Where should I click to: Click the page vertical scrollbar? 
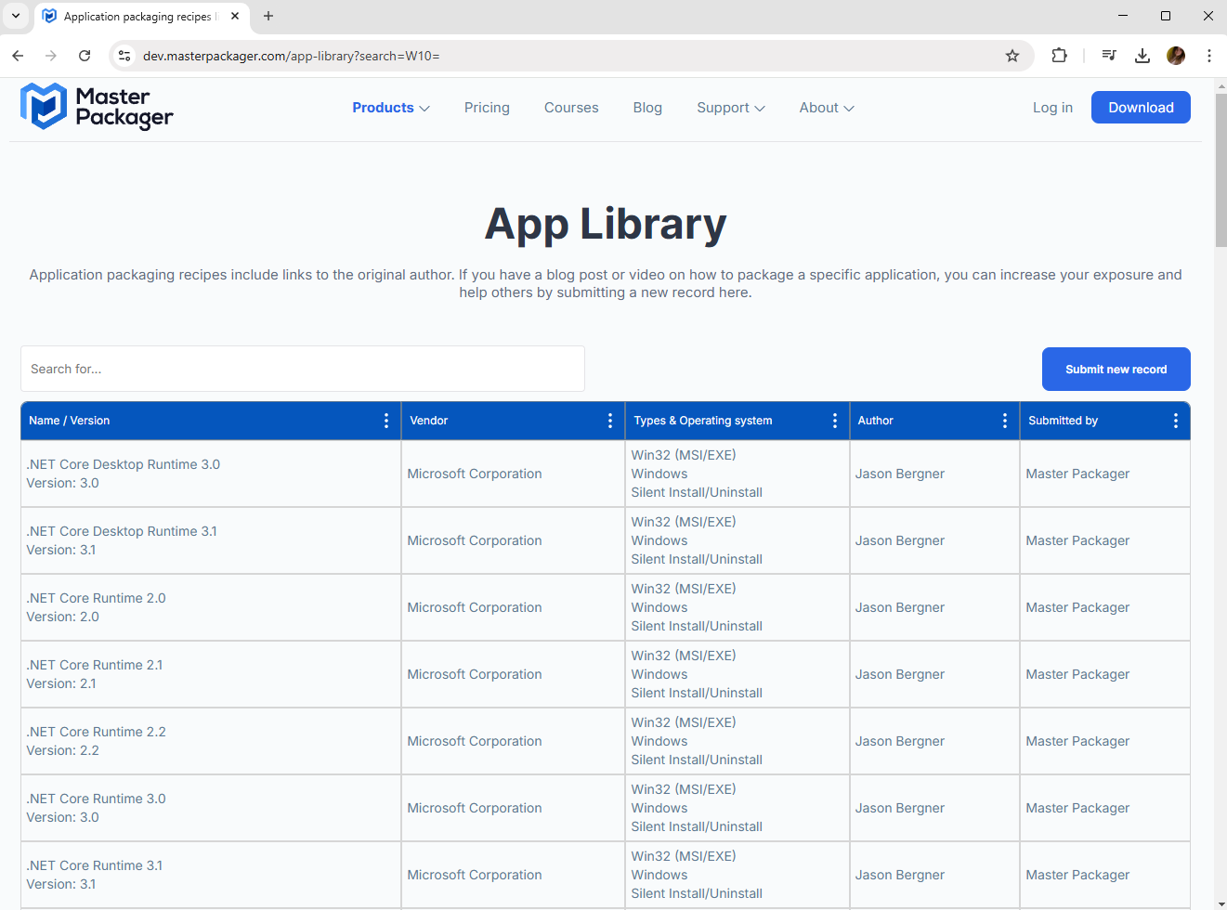click(x=1220, y=186)
